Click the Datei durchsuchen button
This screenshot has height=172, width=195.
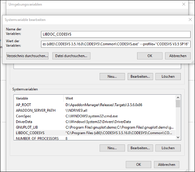coord(71,56)
